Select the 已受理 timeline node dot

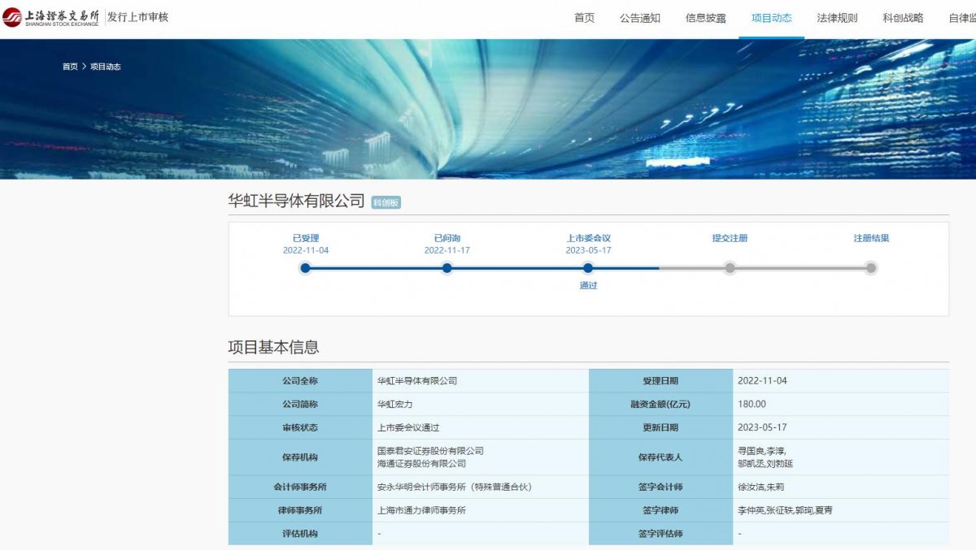pyautogui.click(x=305, y=267)
